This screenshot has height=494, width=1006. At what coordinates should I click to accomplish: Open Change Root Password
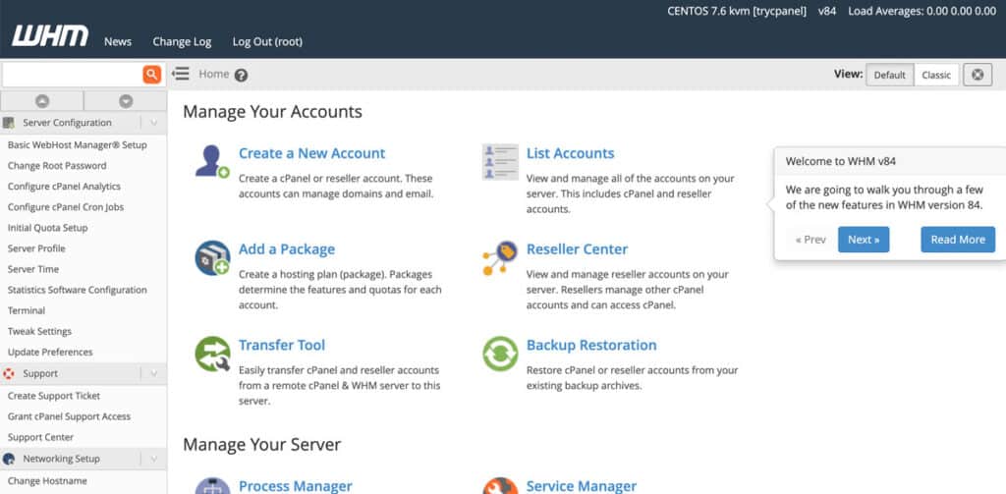[x=57, y=166]
